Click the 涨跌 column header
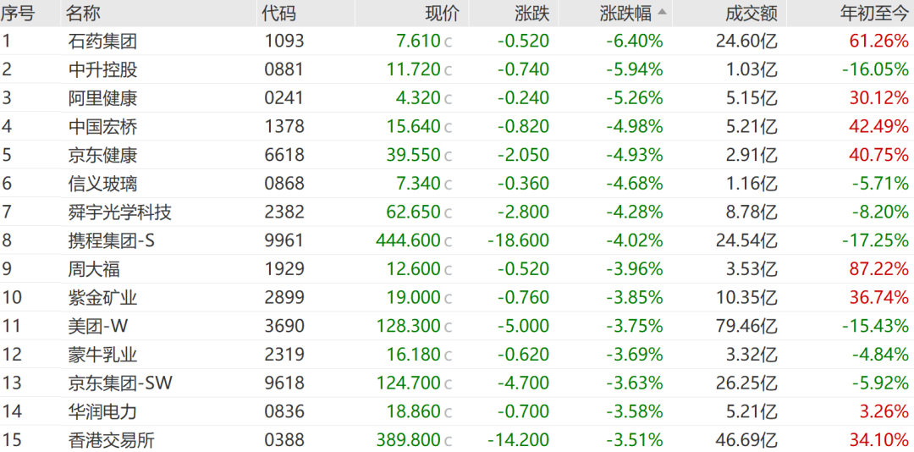This screenshot has height=452, width=914. (x=531, y=13)
